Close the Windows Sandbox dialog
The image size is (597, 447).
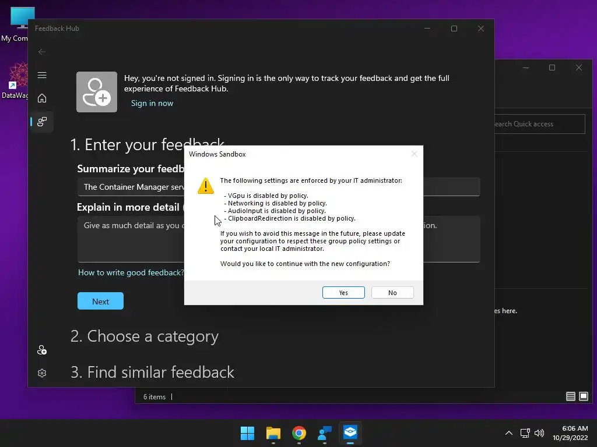click(415, 154)
